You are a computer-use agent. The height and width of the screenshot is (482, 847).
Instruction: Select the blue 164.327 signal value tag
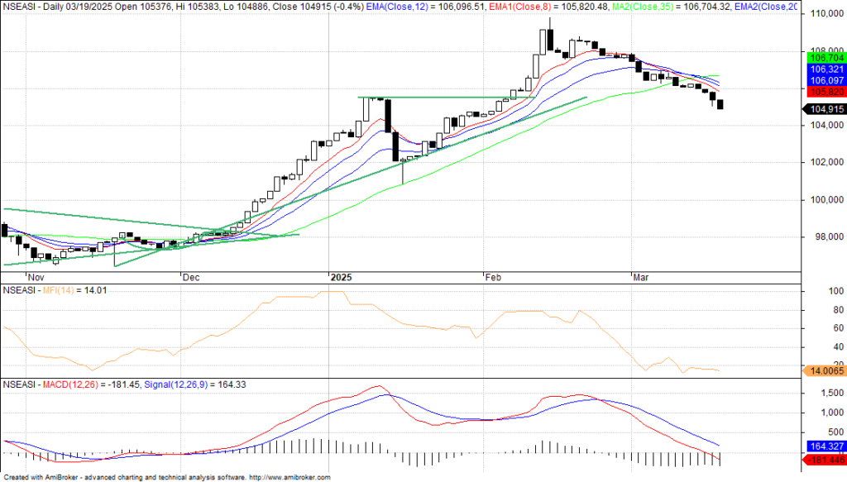[824, 446]
